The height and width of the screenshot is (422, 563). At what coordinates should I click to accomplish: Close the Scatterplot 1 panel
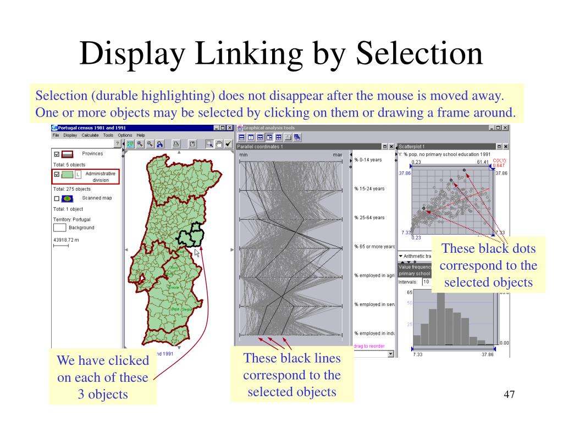(x=506, y=146)
